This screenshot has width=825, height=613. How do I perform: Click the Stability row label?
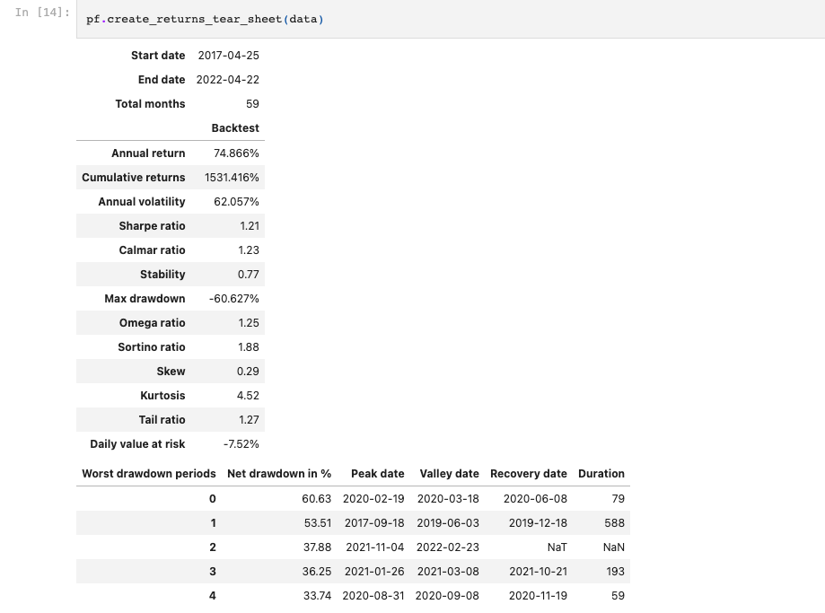pyautogui.click(x=162, y=274)
